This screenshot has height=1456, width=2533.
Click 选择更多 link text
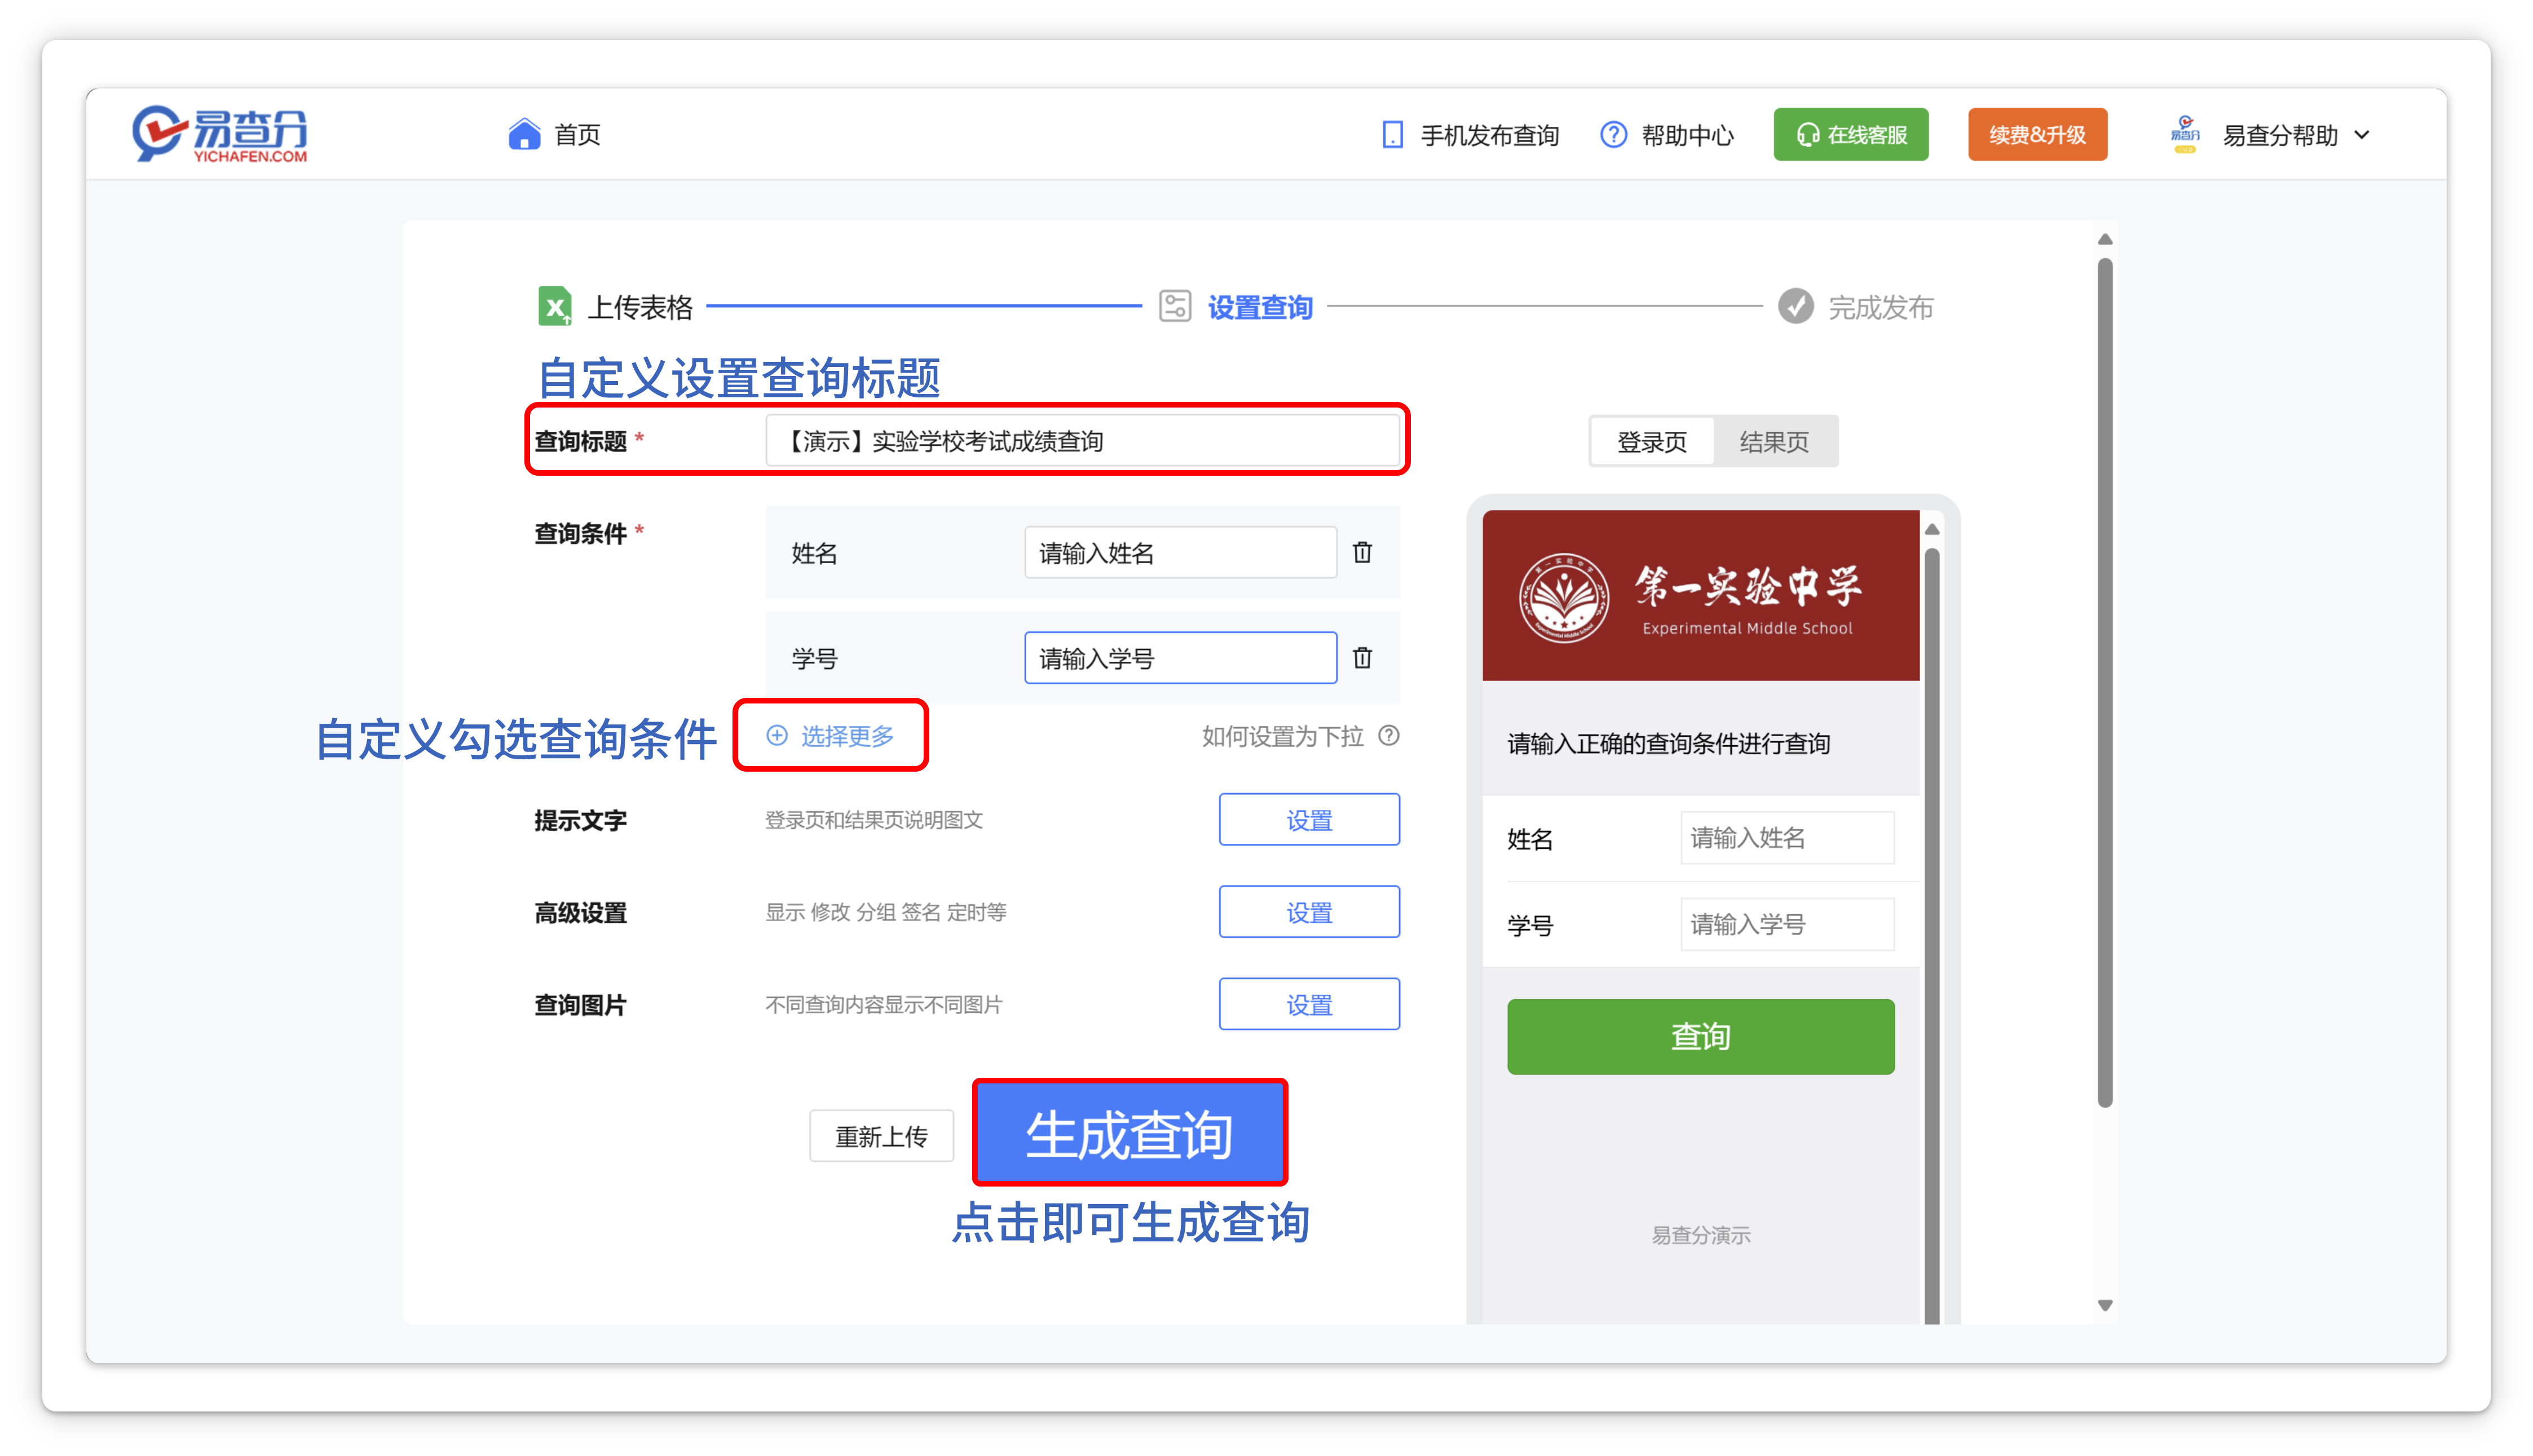tap(848, 736)
